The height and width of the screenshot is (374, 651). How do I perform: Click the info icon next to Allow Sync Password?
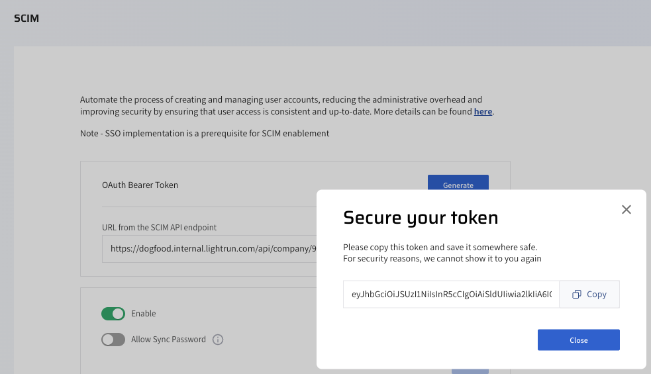(218, 340)
